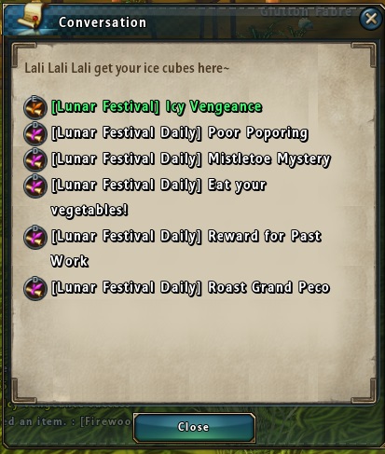Click the [Firewoo item link in chat log

click(x=106, y=421)
